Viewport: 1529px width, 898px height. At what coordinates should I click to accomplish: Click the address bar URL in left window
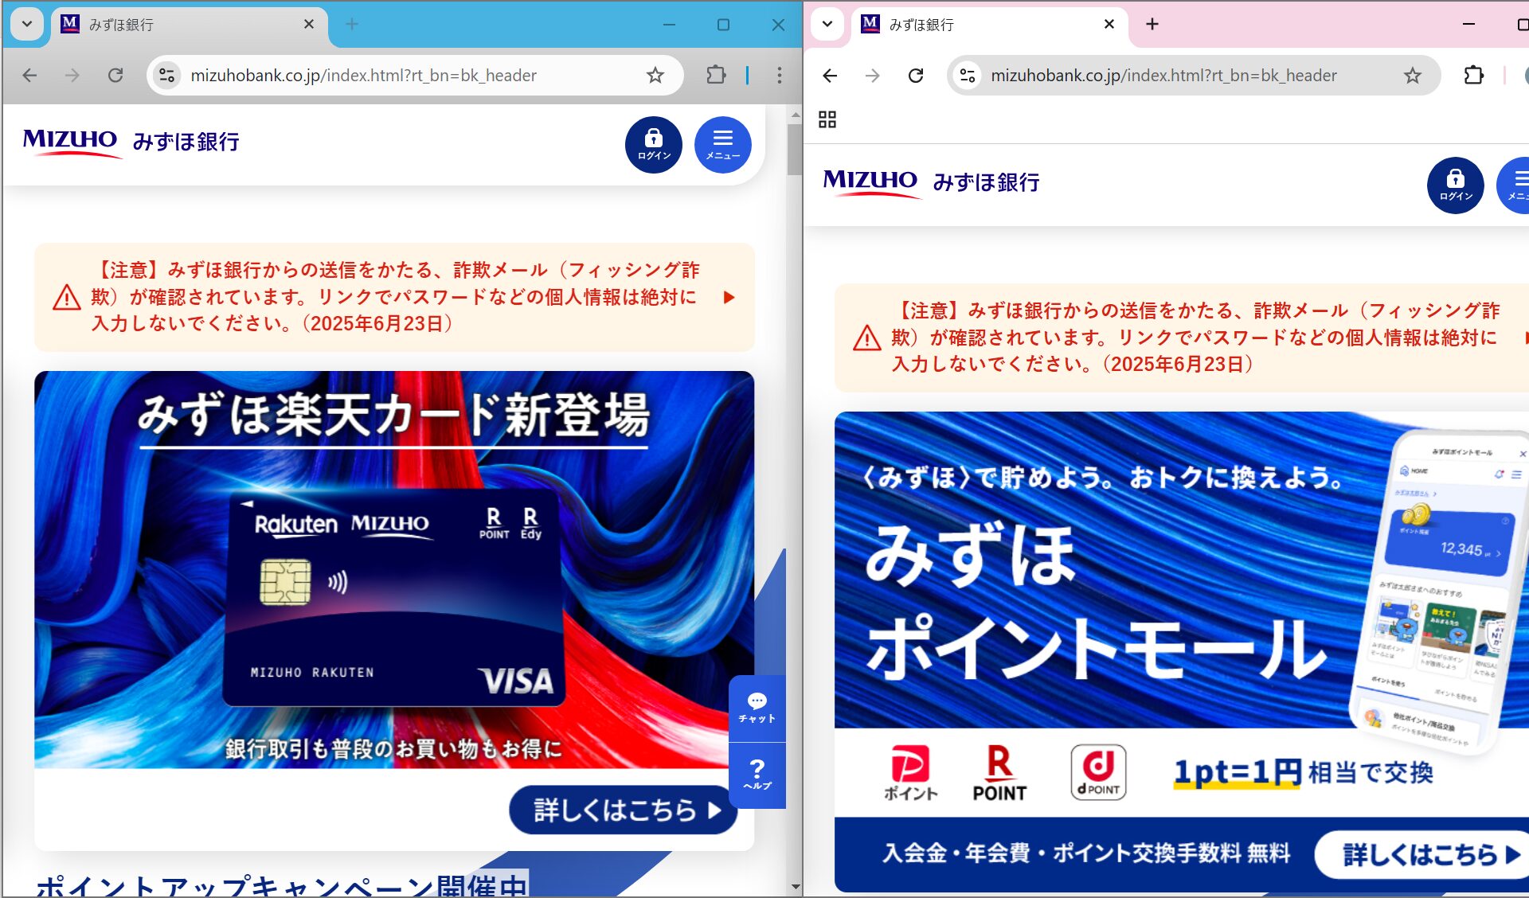tap(363, 75)
